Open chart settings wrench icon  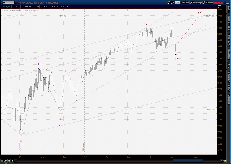pos(173,3)
